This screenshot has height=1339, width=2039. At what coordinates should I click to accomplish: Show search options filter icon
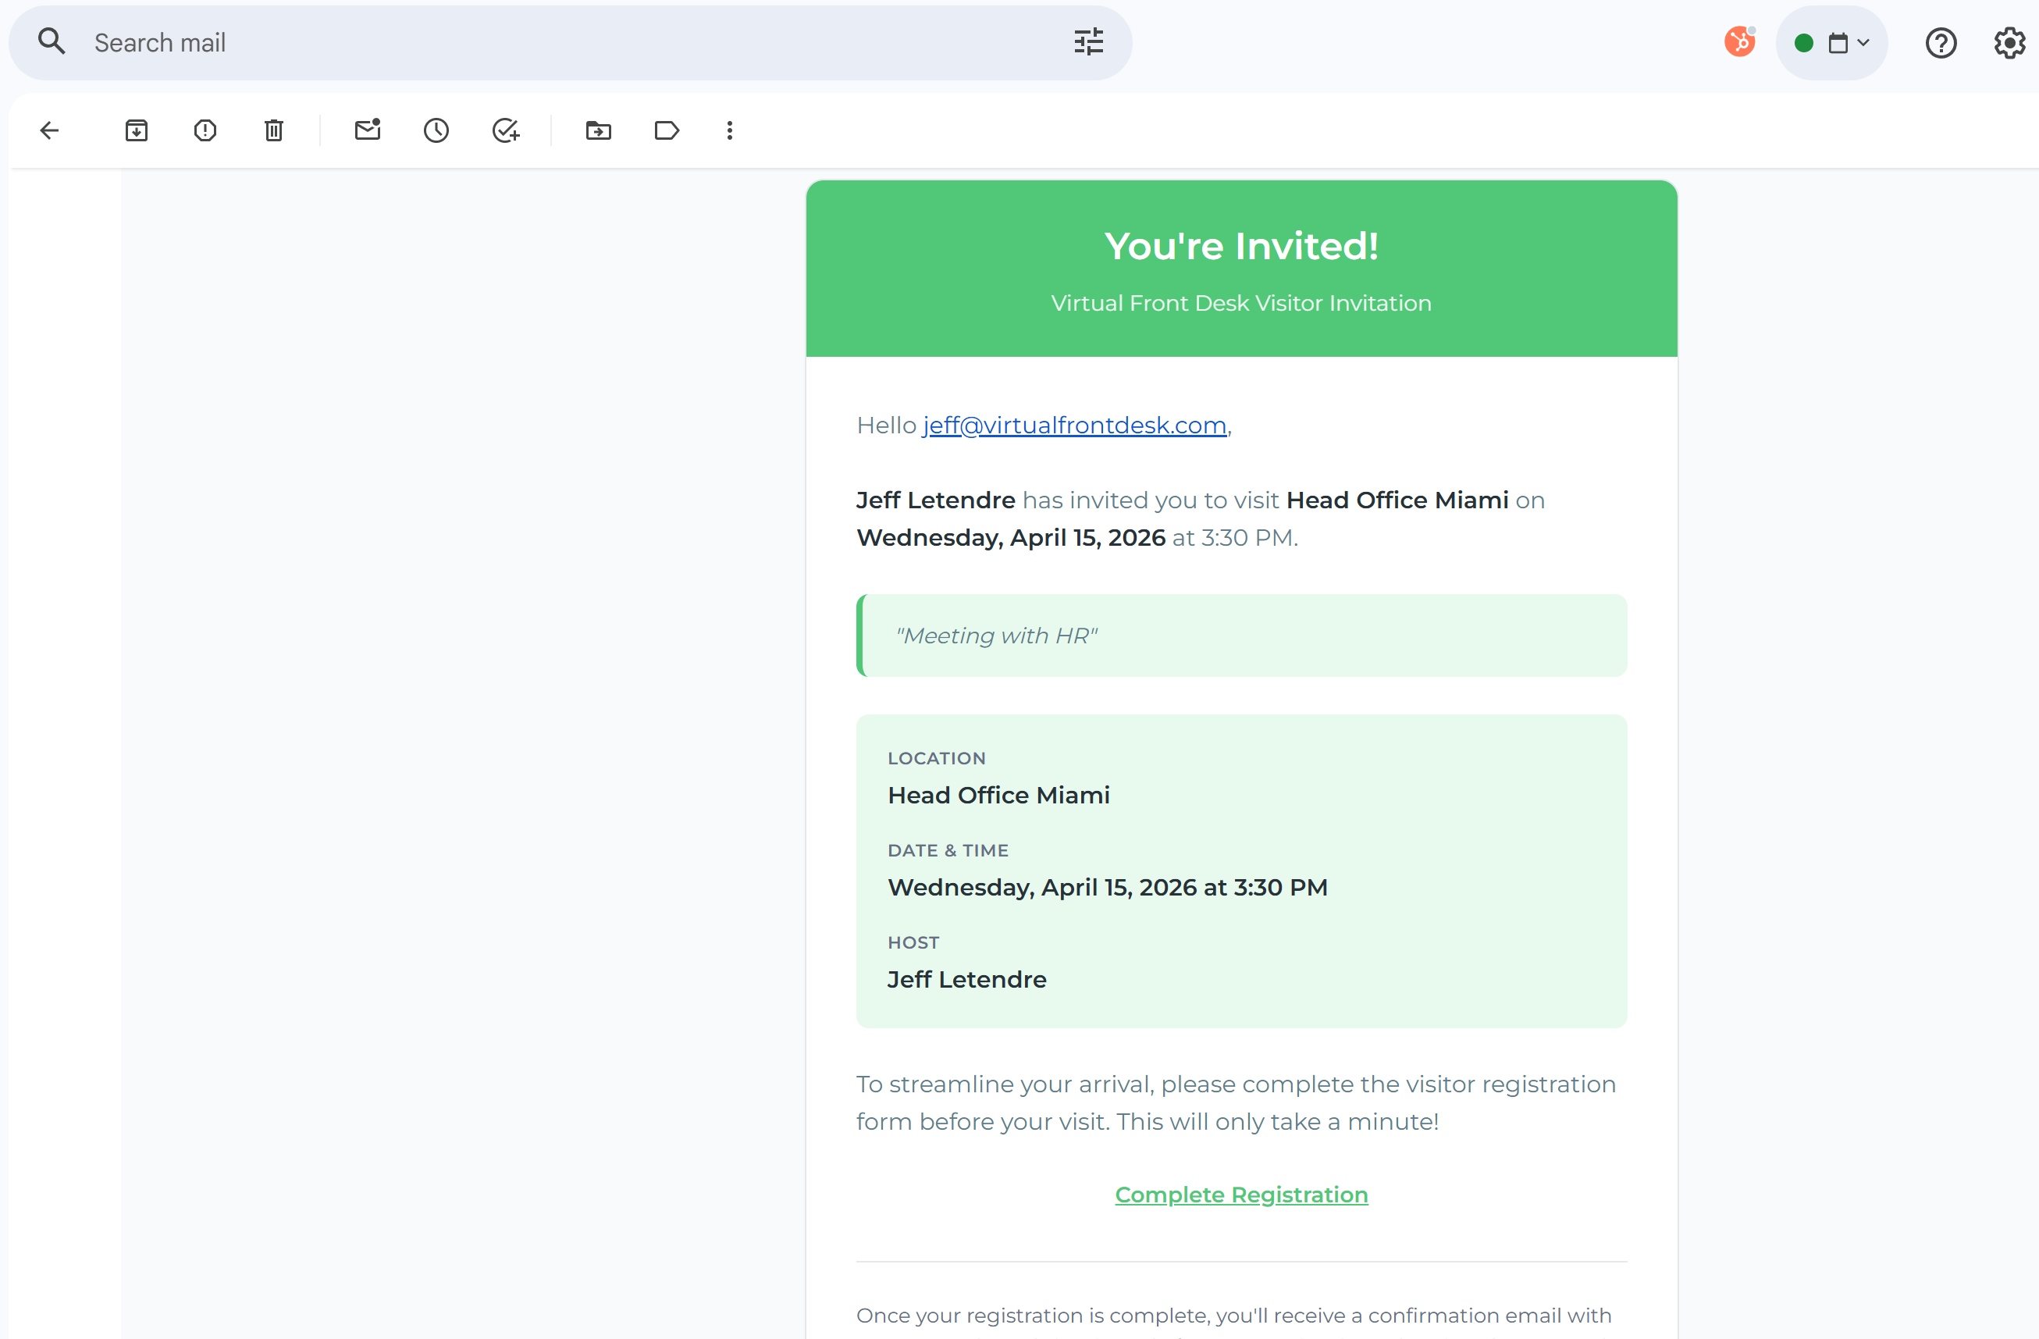tap(1088, 42)
